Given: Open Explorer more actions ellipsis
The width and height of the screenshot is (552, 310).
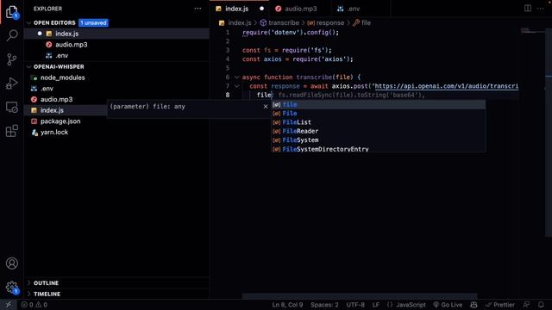Looking at the screenshot, I should (198, 9).
